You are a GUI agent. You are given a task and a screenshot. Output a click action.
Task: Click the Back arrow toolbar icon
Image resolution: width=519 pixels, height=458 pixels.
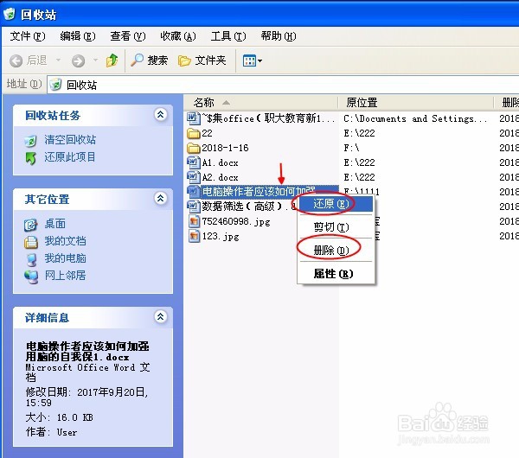point(16,60)
